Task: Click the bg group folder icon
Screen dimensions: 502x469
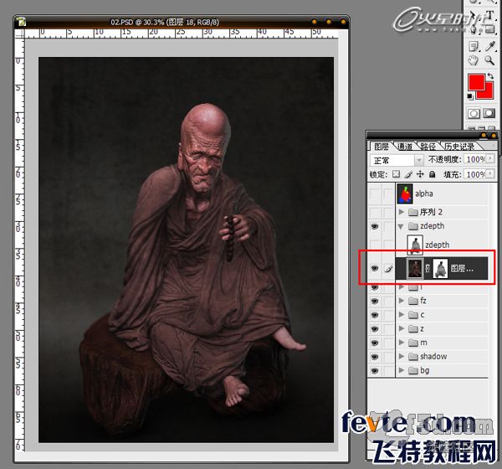Action: 413,370
